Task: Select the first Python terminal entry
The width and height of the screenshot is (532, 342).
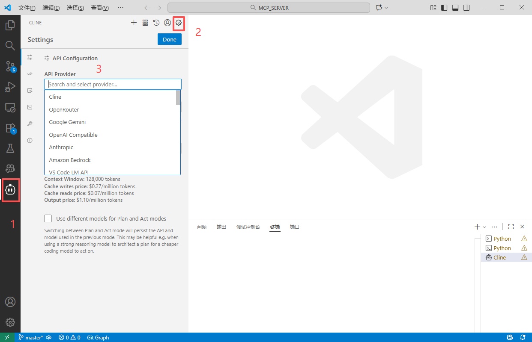Action: [506, 239]
